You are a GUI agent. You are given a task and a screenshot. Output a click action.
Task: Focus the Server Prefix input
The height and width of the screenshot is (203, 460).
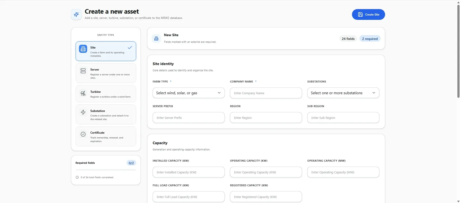point(189,118)
